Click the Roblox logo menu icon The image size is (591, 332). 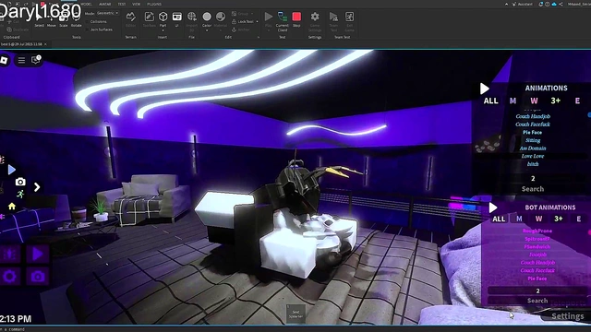pyautogui.click(x=4, y=60)
